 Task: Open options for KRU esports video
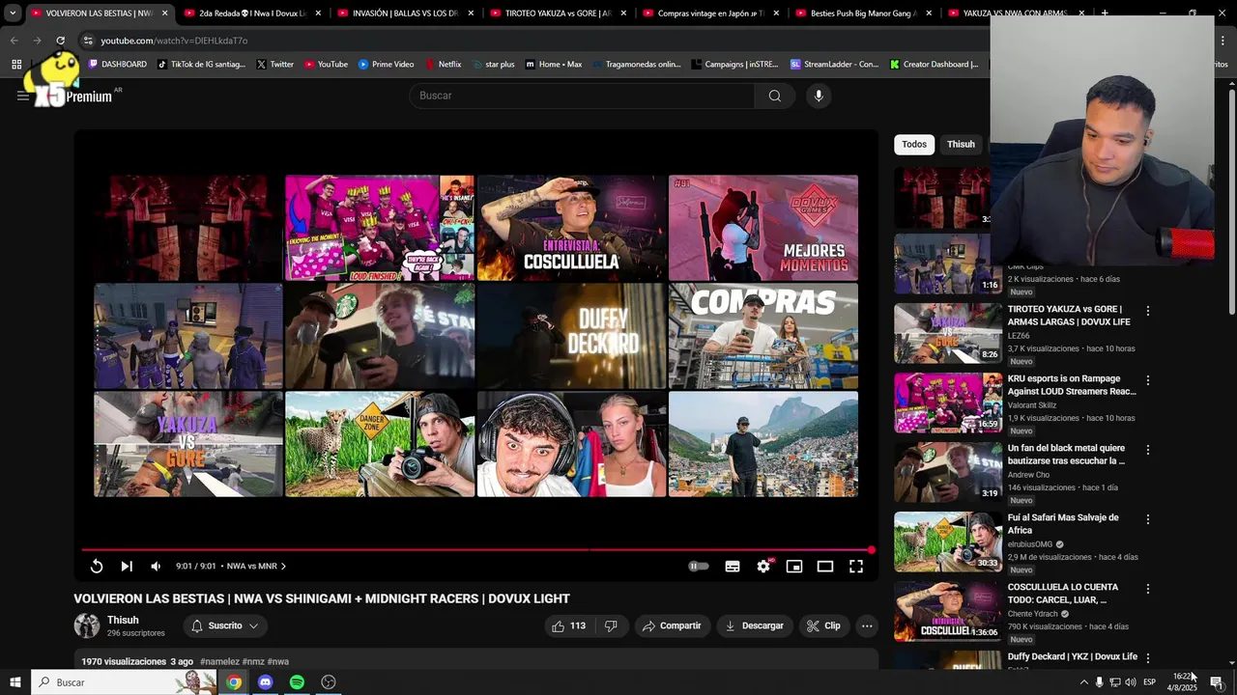tap(1148, 380)
